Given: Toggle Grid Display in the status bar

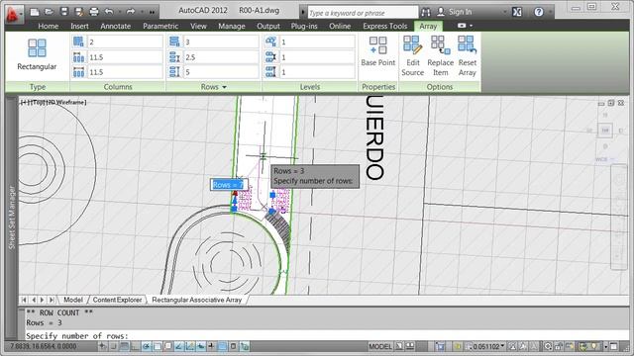Looking at the screenshot, I should pos(124,346).
